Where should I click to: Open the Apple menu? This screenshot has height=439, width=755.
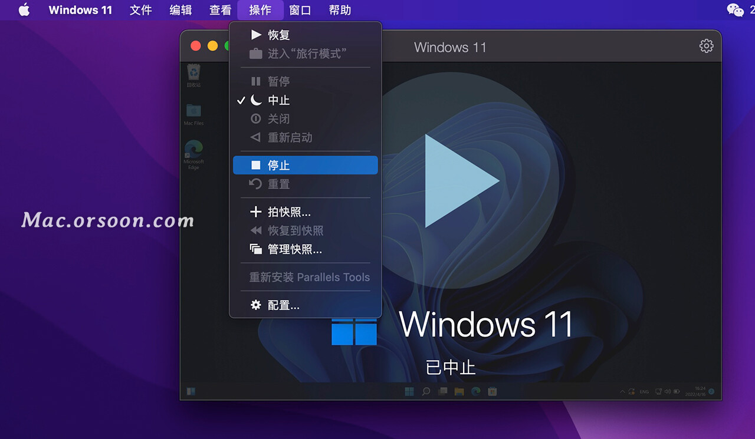(x=24, y=10)
